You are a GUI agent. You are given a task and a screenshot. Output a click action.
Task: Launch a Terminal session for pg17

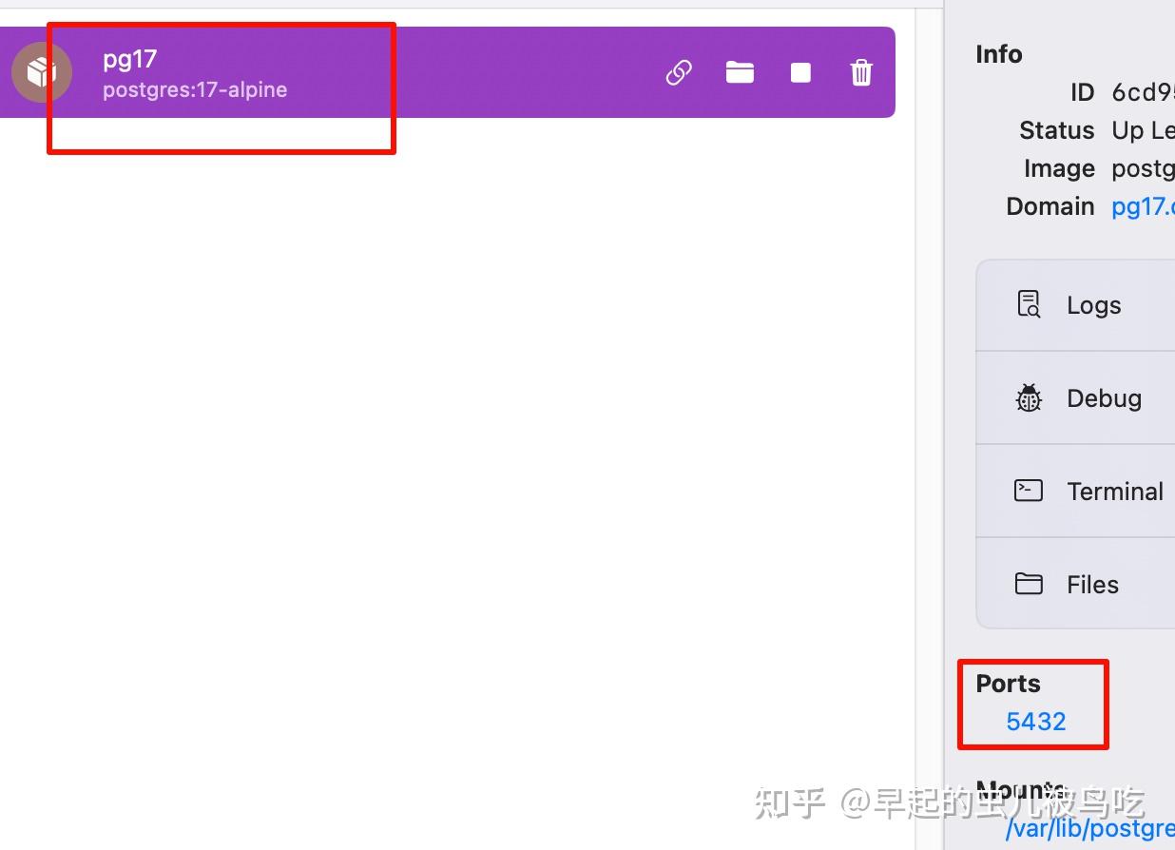(x=1115, y=492)
